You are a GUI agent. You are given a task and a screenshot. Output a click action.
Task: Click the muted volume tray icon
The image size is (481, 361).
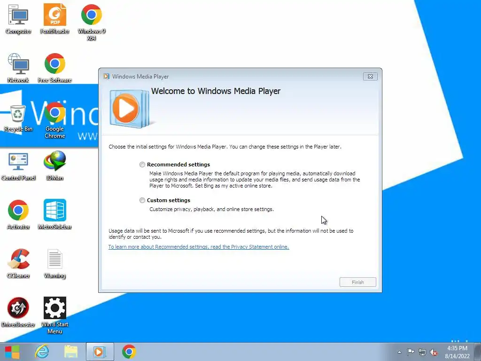click(x=434, y=353)
